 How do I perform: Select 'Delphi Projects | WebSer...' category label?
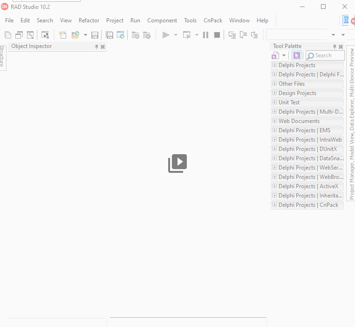coord(310,168)
